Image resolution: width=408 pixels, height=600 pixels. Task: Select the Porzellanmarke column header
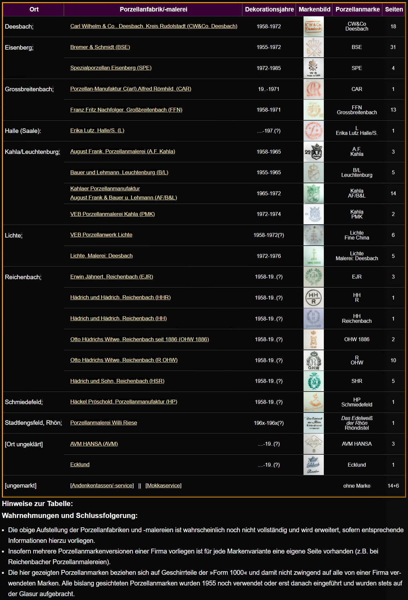357,9
